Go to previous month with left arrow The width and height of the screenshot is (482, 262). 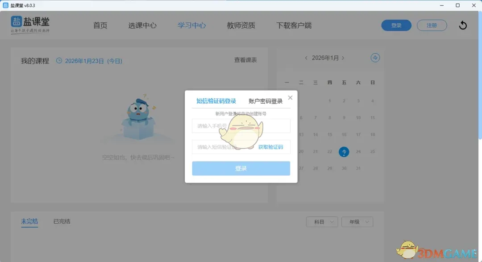point(306,58)
